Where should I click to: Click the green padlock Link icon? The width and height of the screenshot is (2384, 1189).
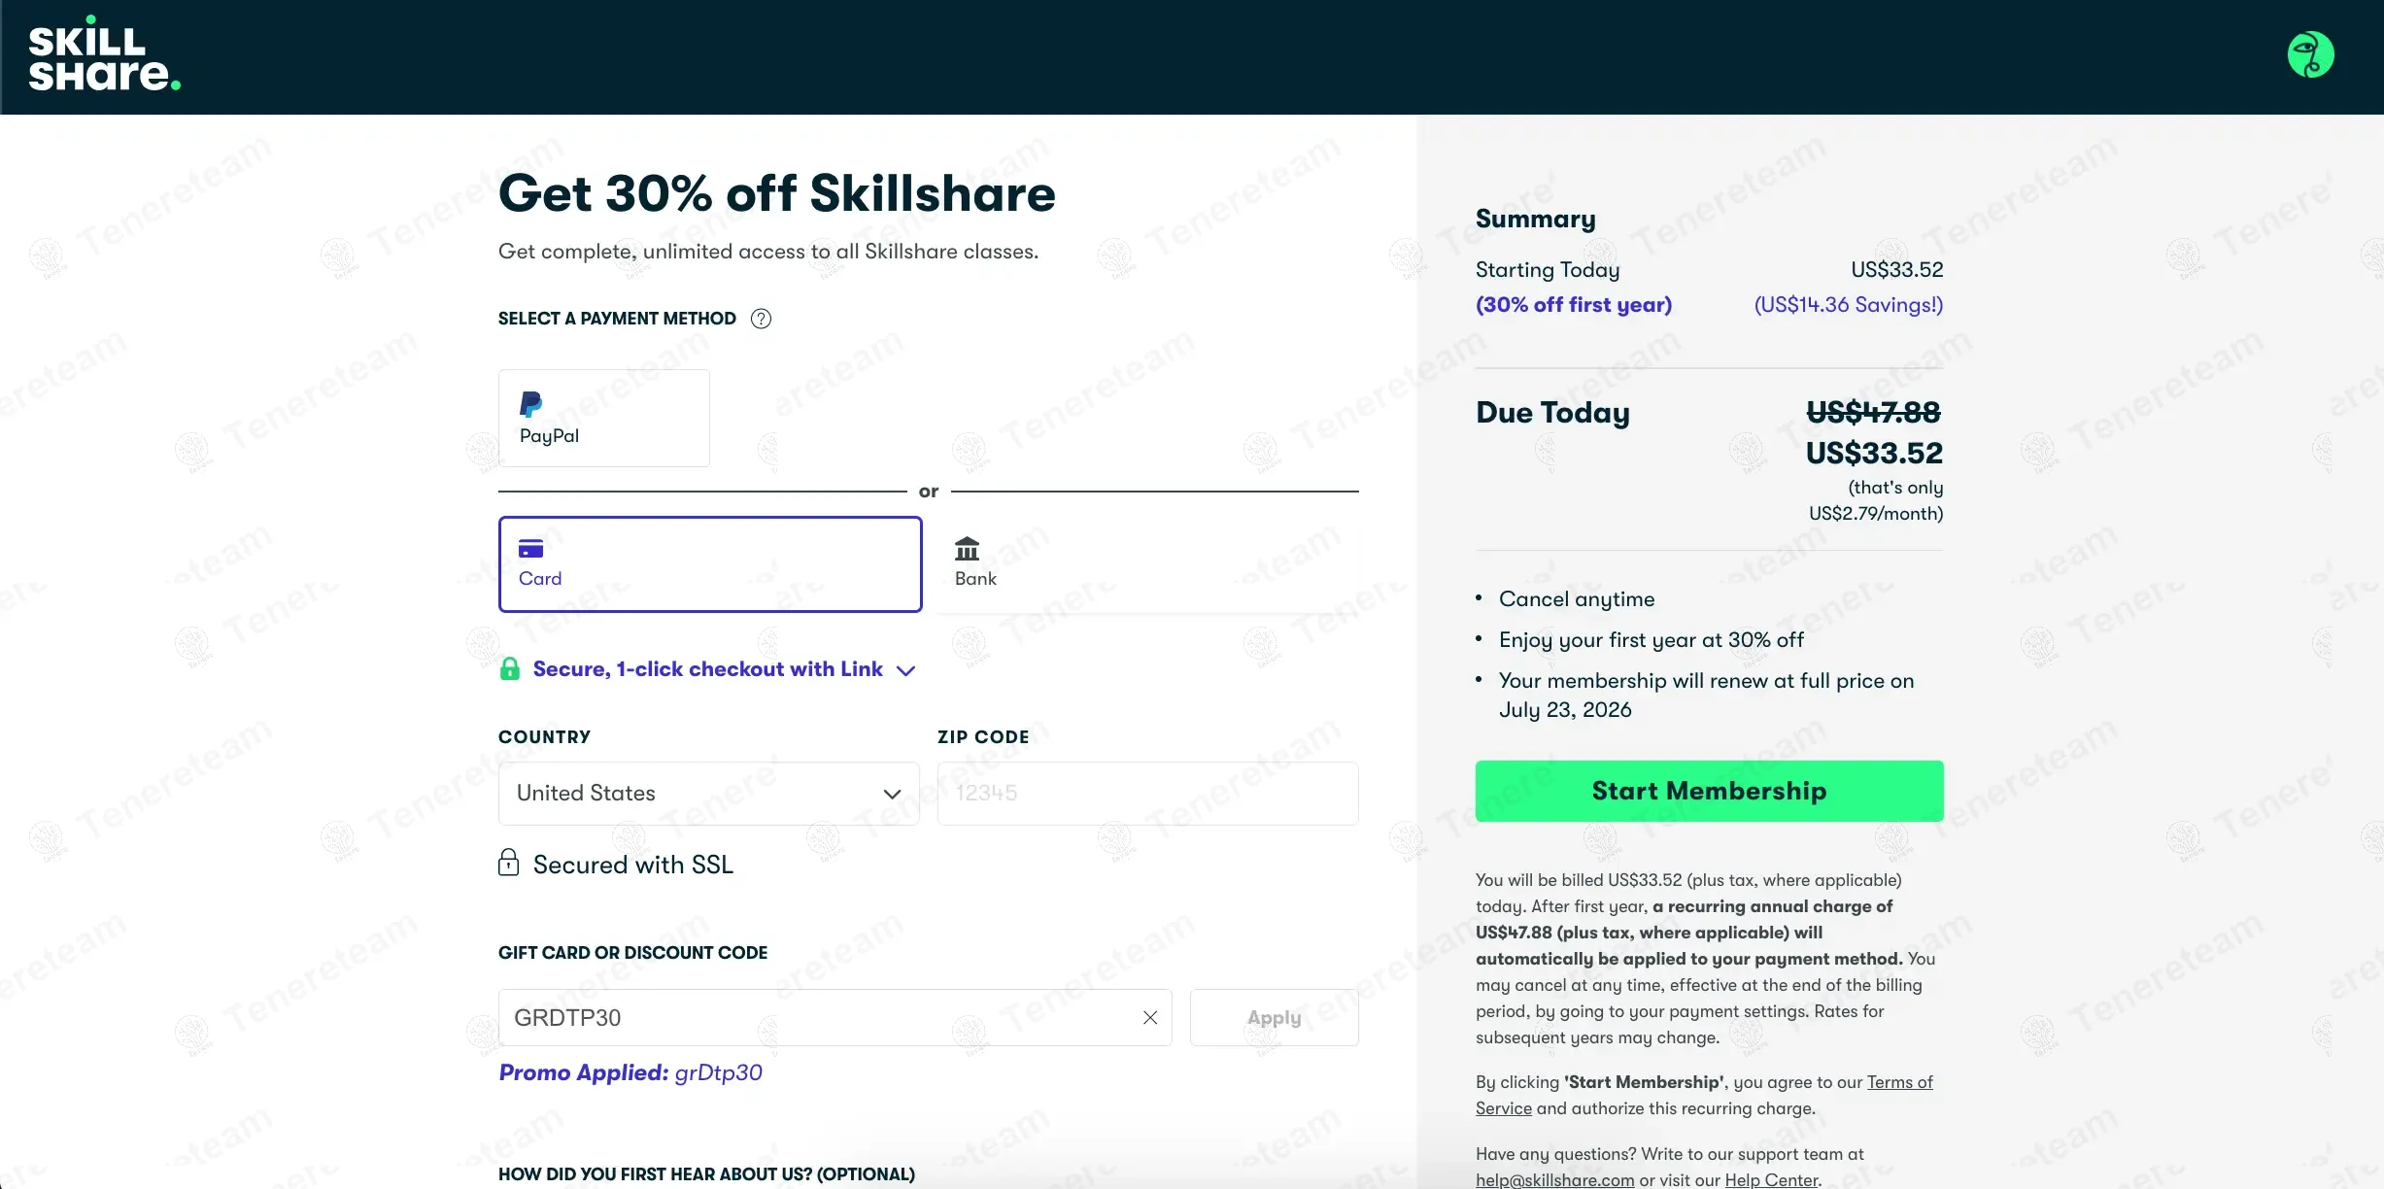coord(509,669)
